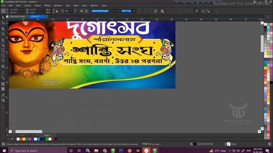Select the Page 1 tab

[47, 135]
